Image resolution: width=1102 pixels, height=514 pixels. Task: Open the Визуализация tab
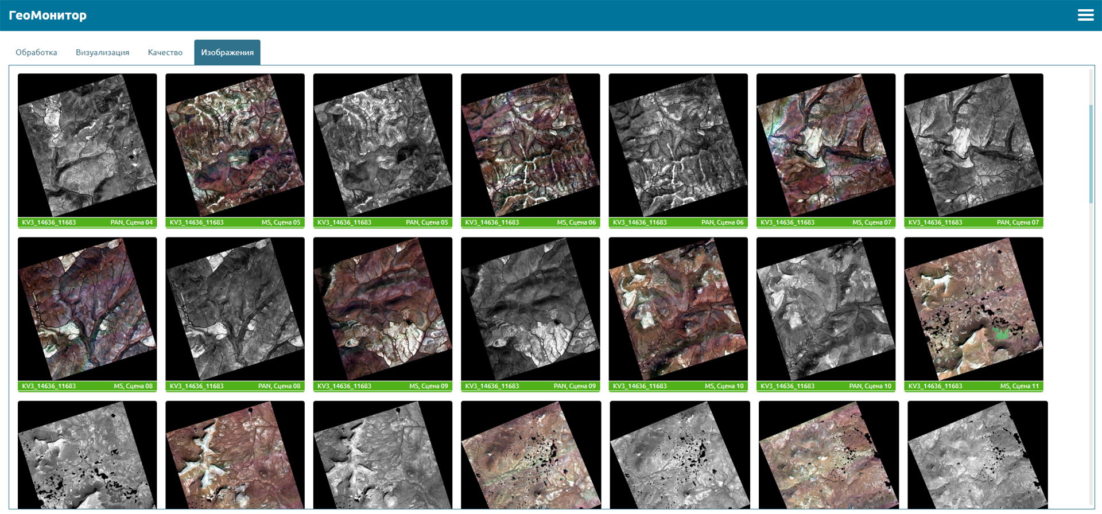pos(102,52)
